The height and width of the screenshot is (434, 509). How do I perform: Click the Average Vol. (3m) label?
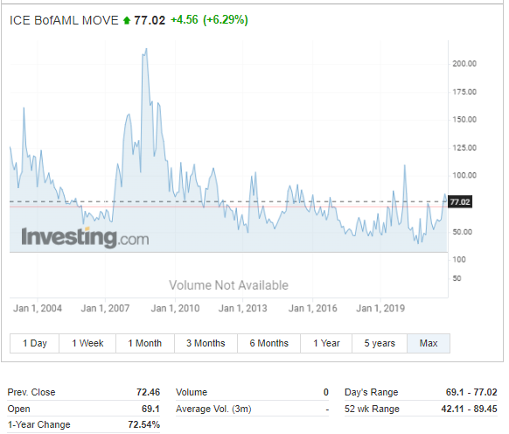213,409
